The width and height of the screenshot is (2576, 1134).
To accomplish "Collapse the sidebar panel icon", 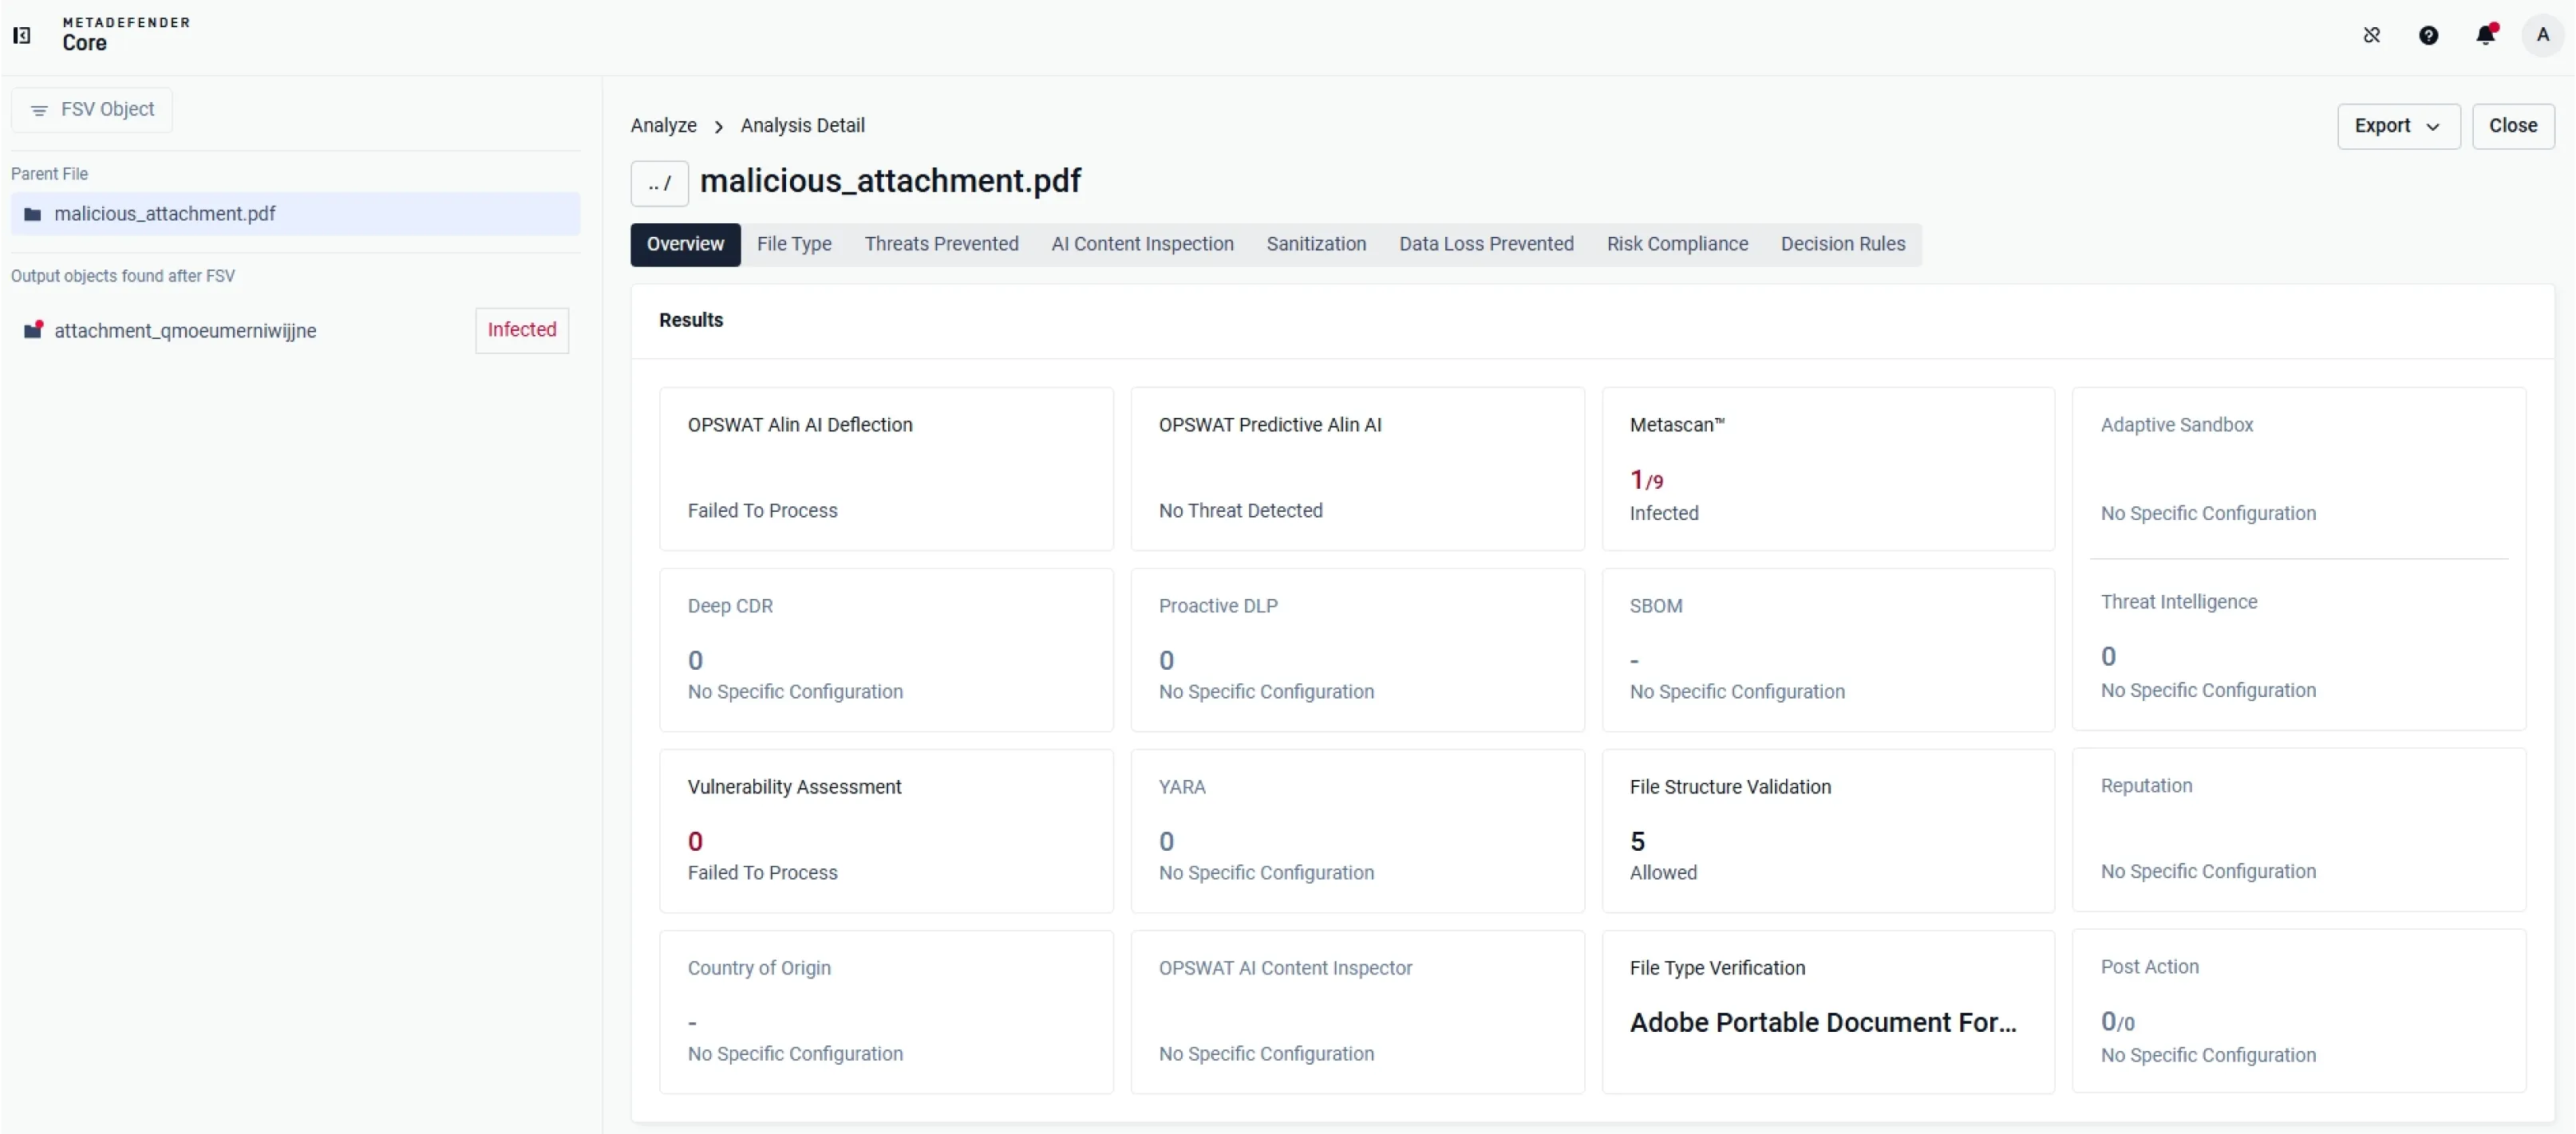I will pos(21,35).
